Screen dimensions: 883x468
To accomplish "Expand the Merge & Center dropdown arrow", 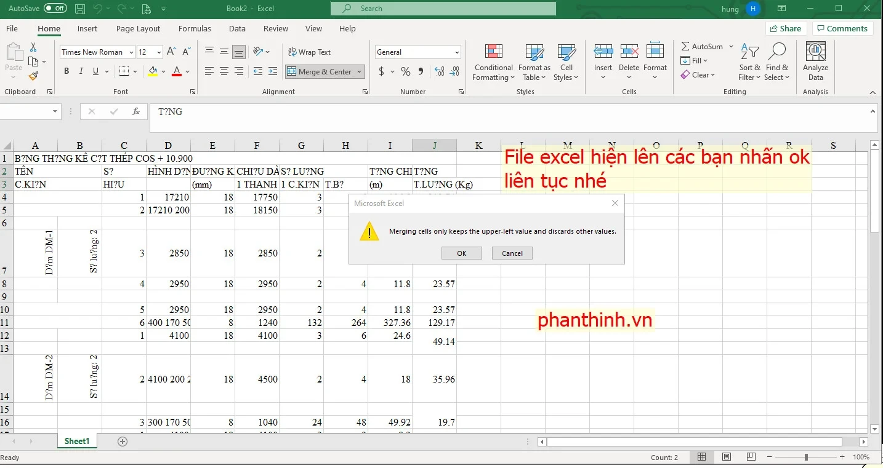I will (359, 72).
